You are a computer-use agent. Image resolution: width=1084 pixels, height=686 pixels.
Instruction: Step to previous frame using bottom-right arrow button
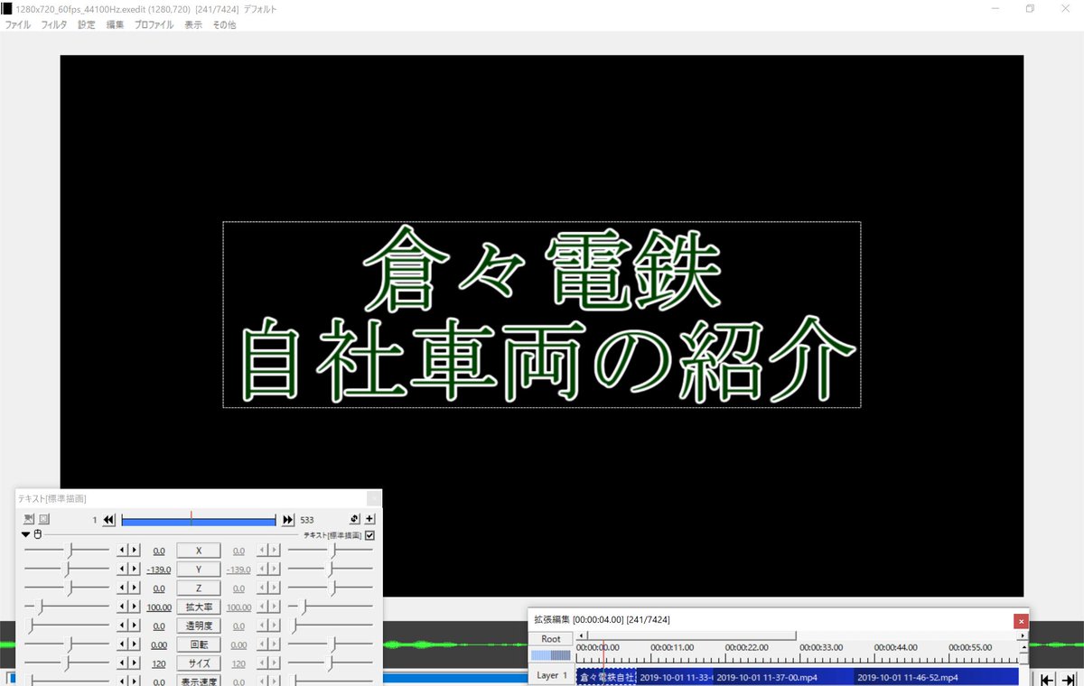coord(1048,680)
